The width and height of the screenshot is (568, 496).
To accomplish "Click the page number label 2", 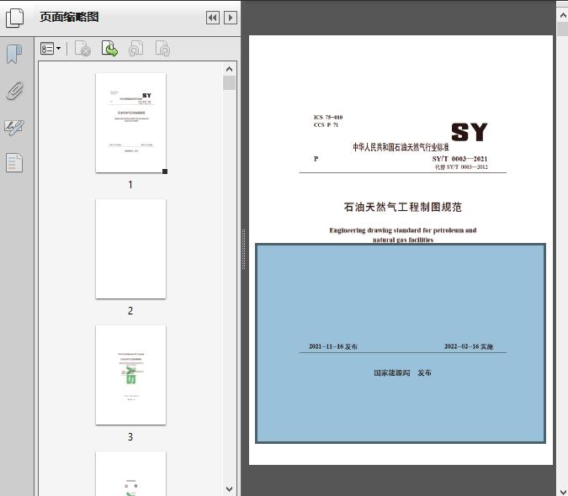I will pyautogui.click(x=130, y=311).
